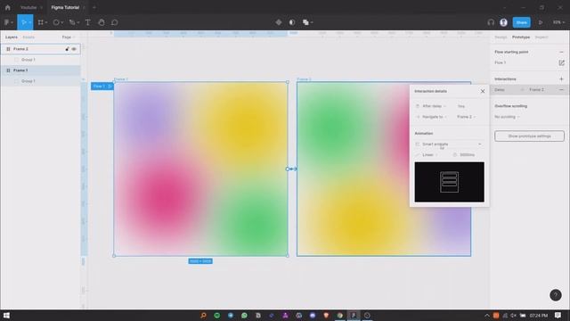
Task: Switch to the Layers tab
Action: 12,37
